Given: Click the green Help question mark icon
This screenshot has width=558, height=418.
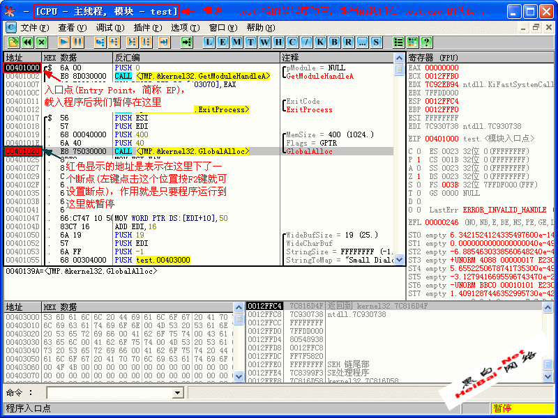Looking at the screenshot, I should [427, 42].
